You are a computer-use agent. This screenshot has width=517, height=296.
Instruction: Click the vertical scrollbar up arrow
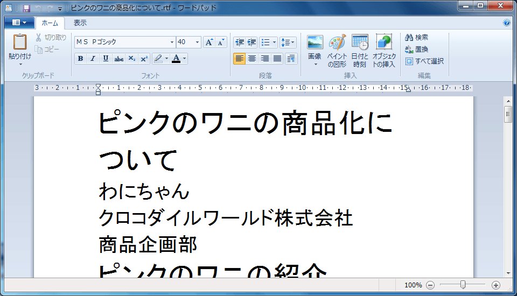coord(508,101)
